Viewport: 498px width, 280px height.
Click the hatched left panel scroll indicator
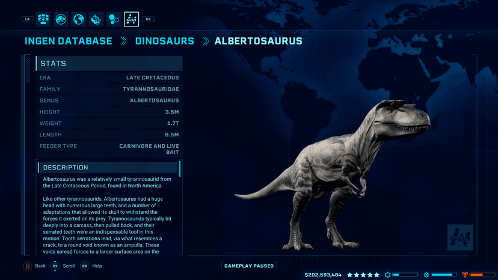(28, 69)
